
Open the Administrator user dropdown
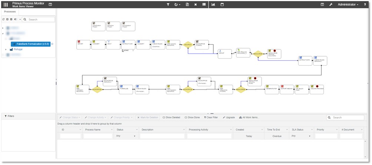point(348,4)
